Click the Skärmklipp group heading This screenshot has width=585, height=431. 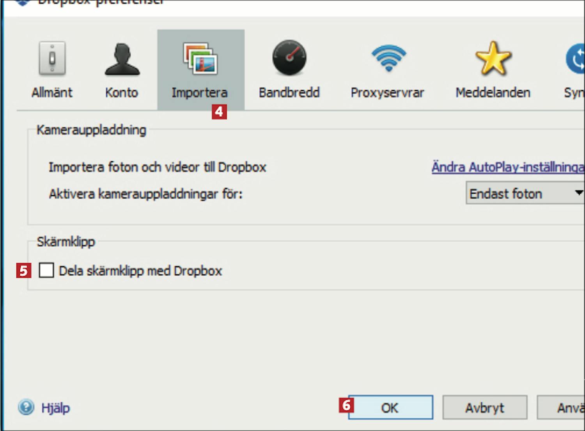[x=66, y=242]
